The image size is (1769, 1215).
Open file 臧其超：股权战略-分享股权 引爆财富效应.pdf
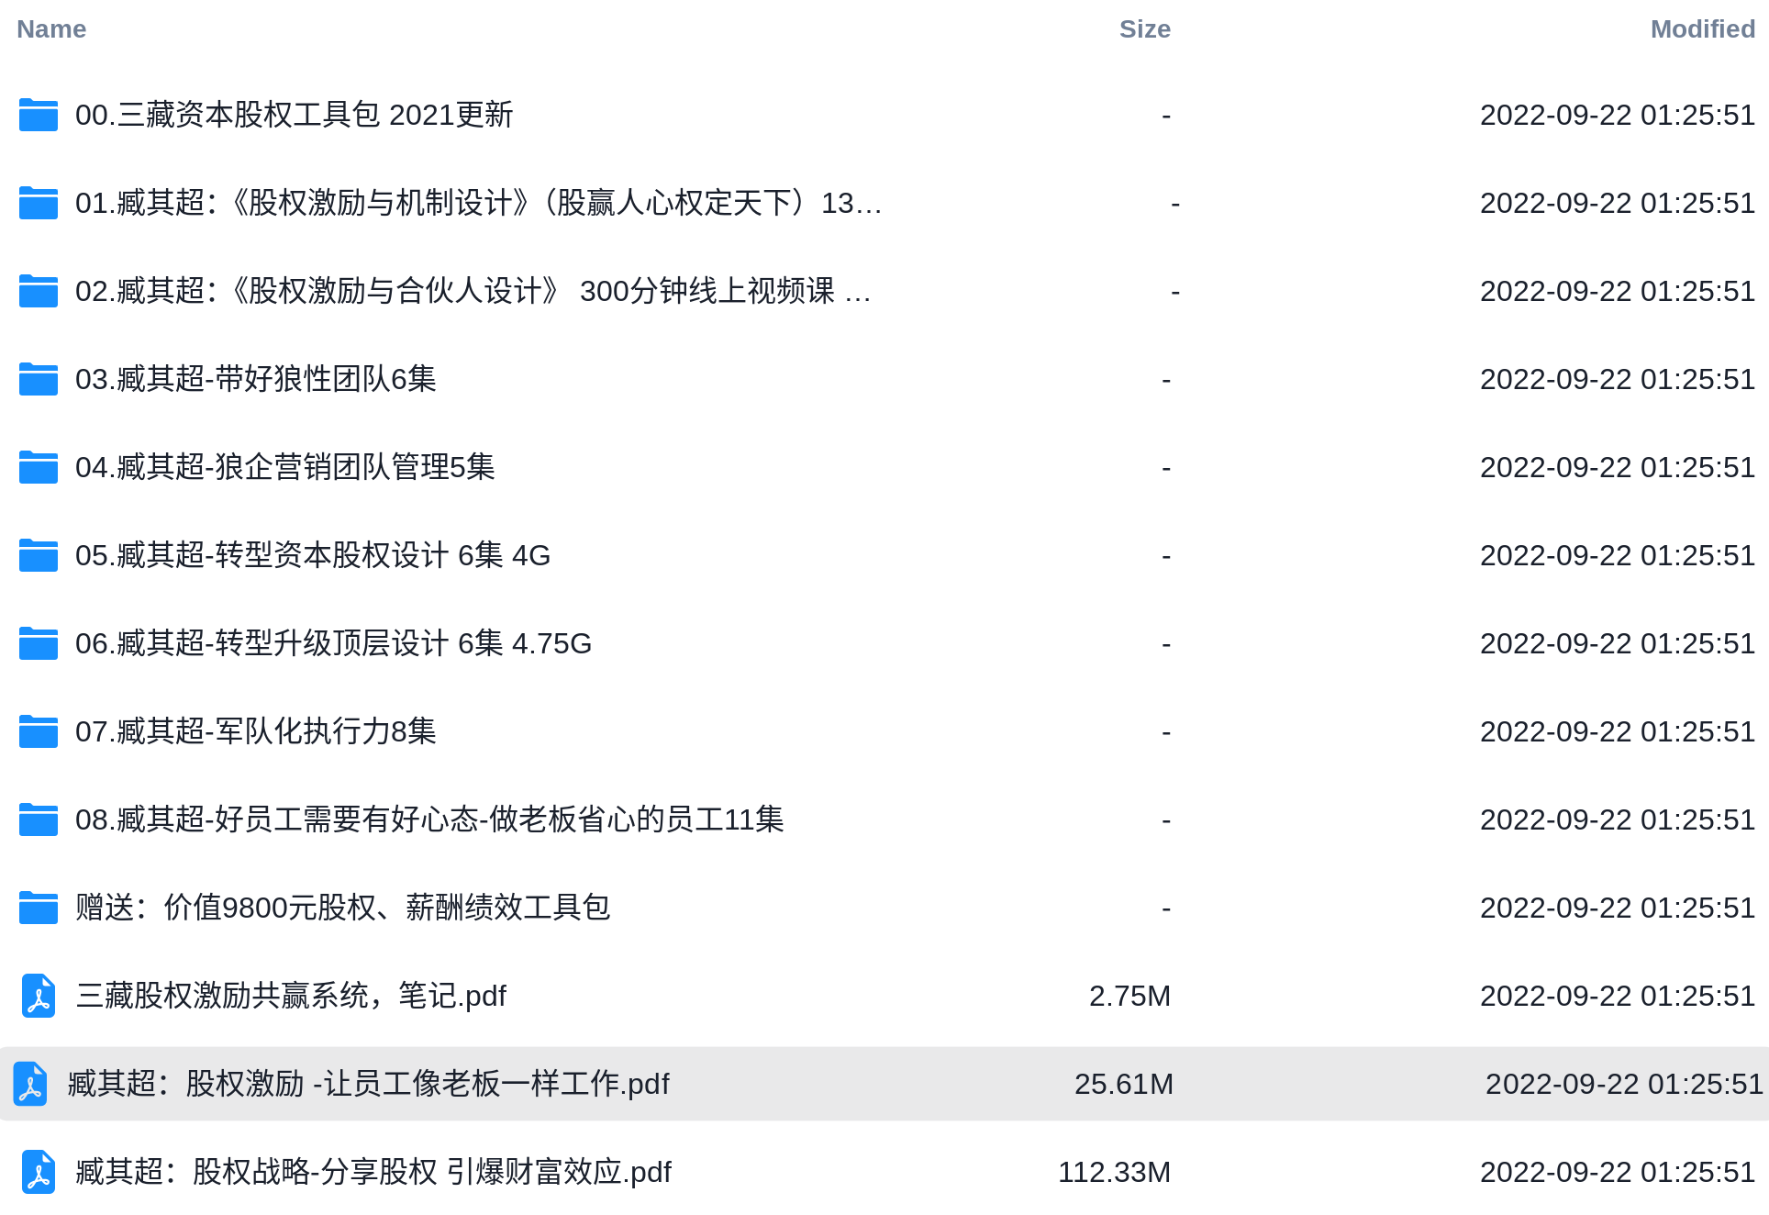pyautogui.click(x=373, y=1172)
